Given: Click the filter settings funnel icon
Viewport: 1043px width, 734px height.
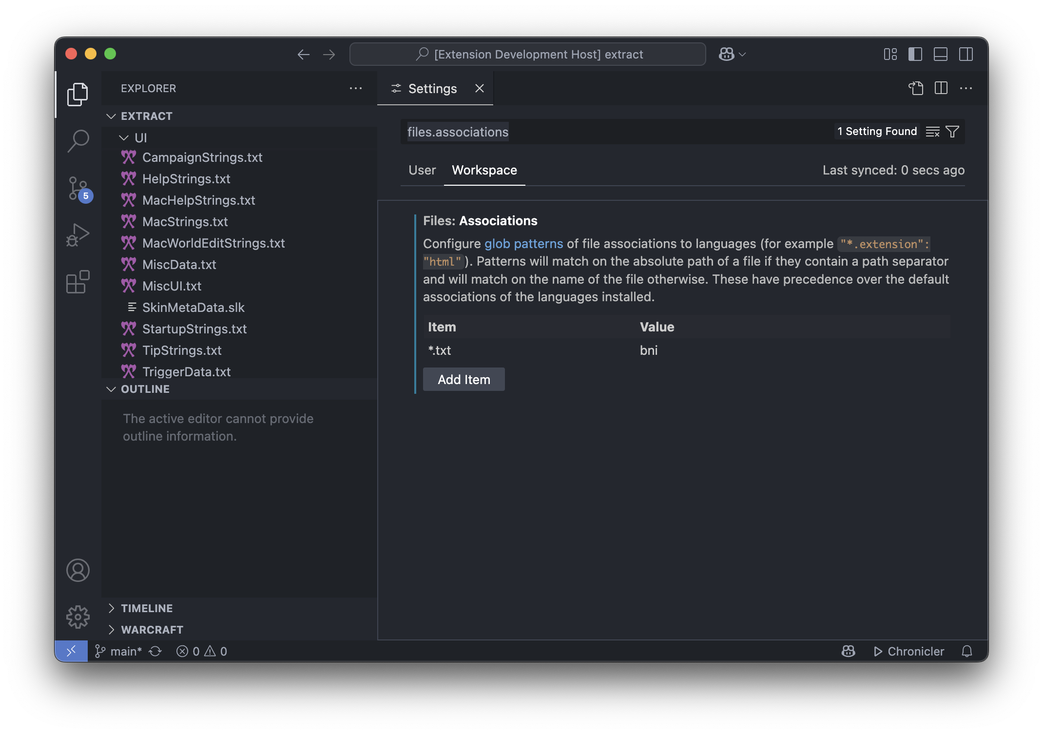Looking at the screenshot, I should [x=952, y=132].
